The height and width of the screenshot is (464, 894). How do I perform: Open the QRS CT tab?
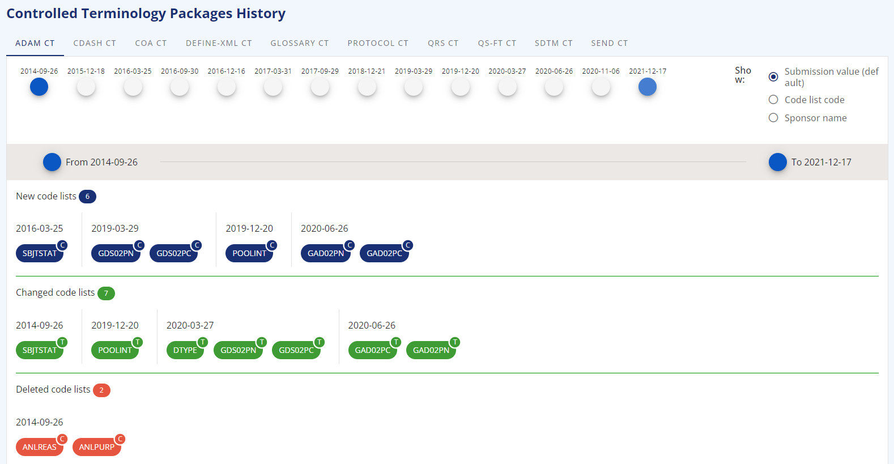point(443,43)
